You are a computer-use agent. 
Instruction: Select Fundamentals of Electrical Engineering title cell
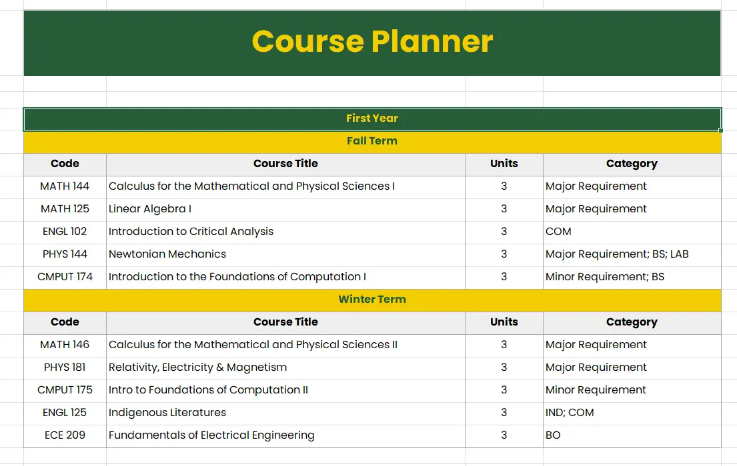coord(285,435)
